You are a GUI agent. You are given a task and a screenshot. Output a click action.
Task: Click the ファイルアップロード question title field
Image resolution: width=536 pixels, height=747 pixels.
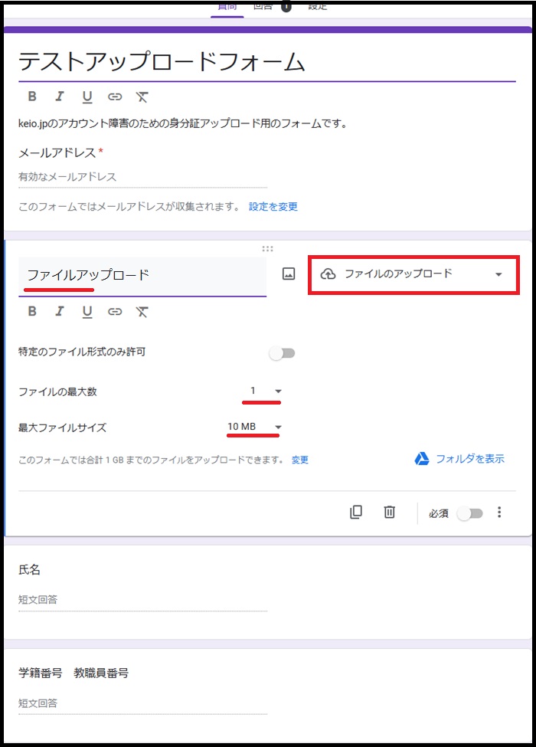tap(142, 275)
